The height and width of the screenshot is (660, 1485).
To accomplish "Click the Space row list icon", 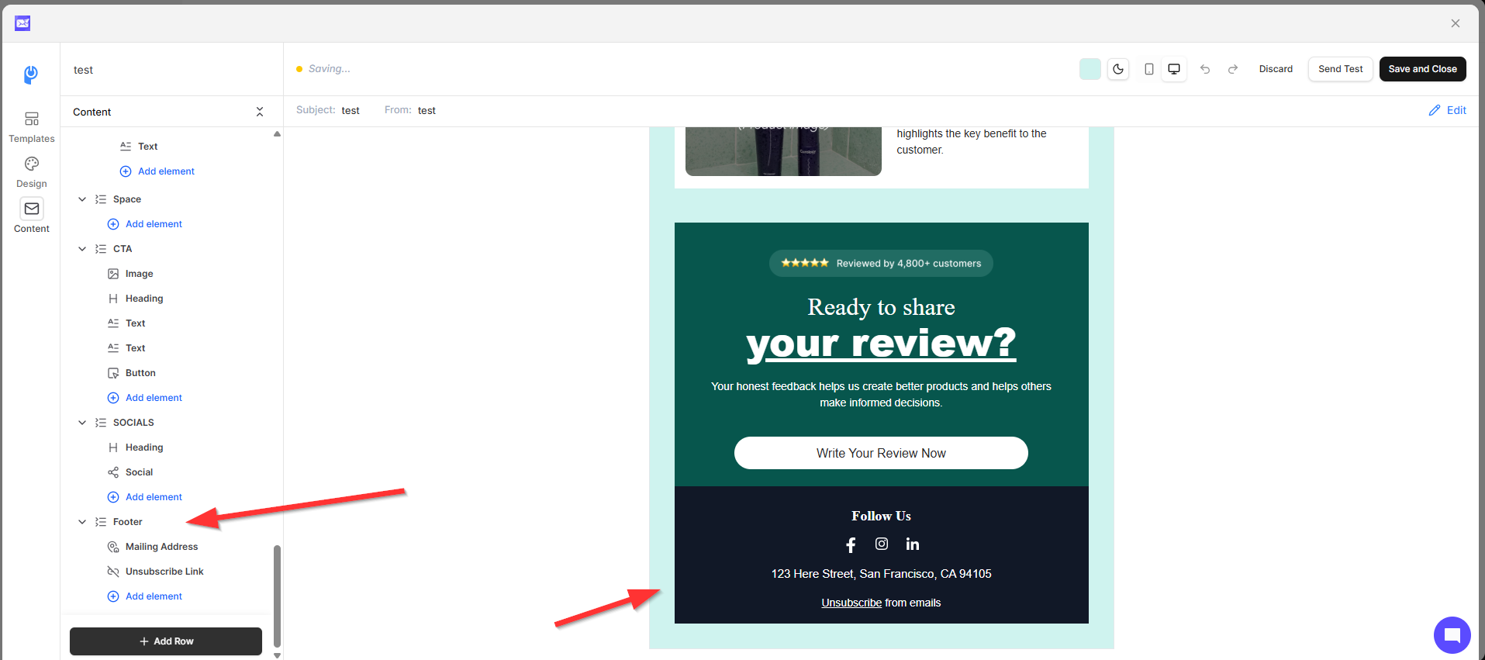I will pos(101,199).
